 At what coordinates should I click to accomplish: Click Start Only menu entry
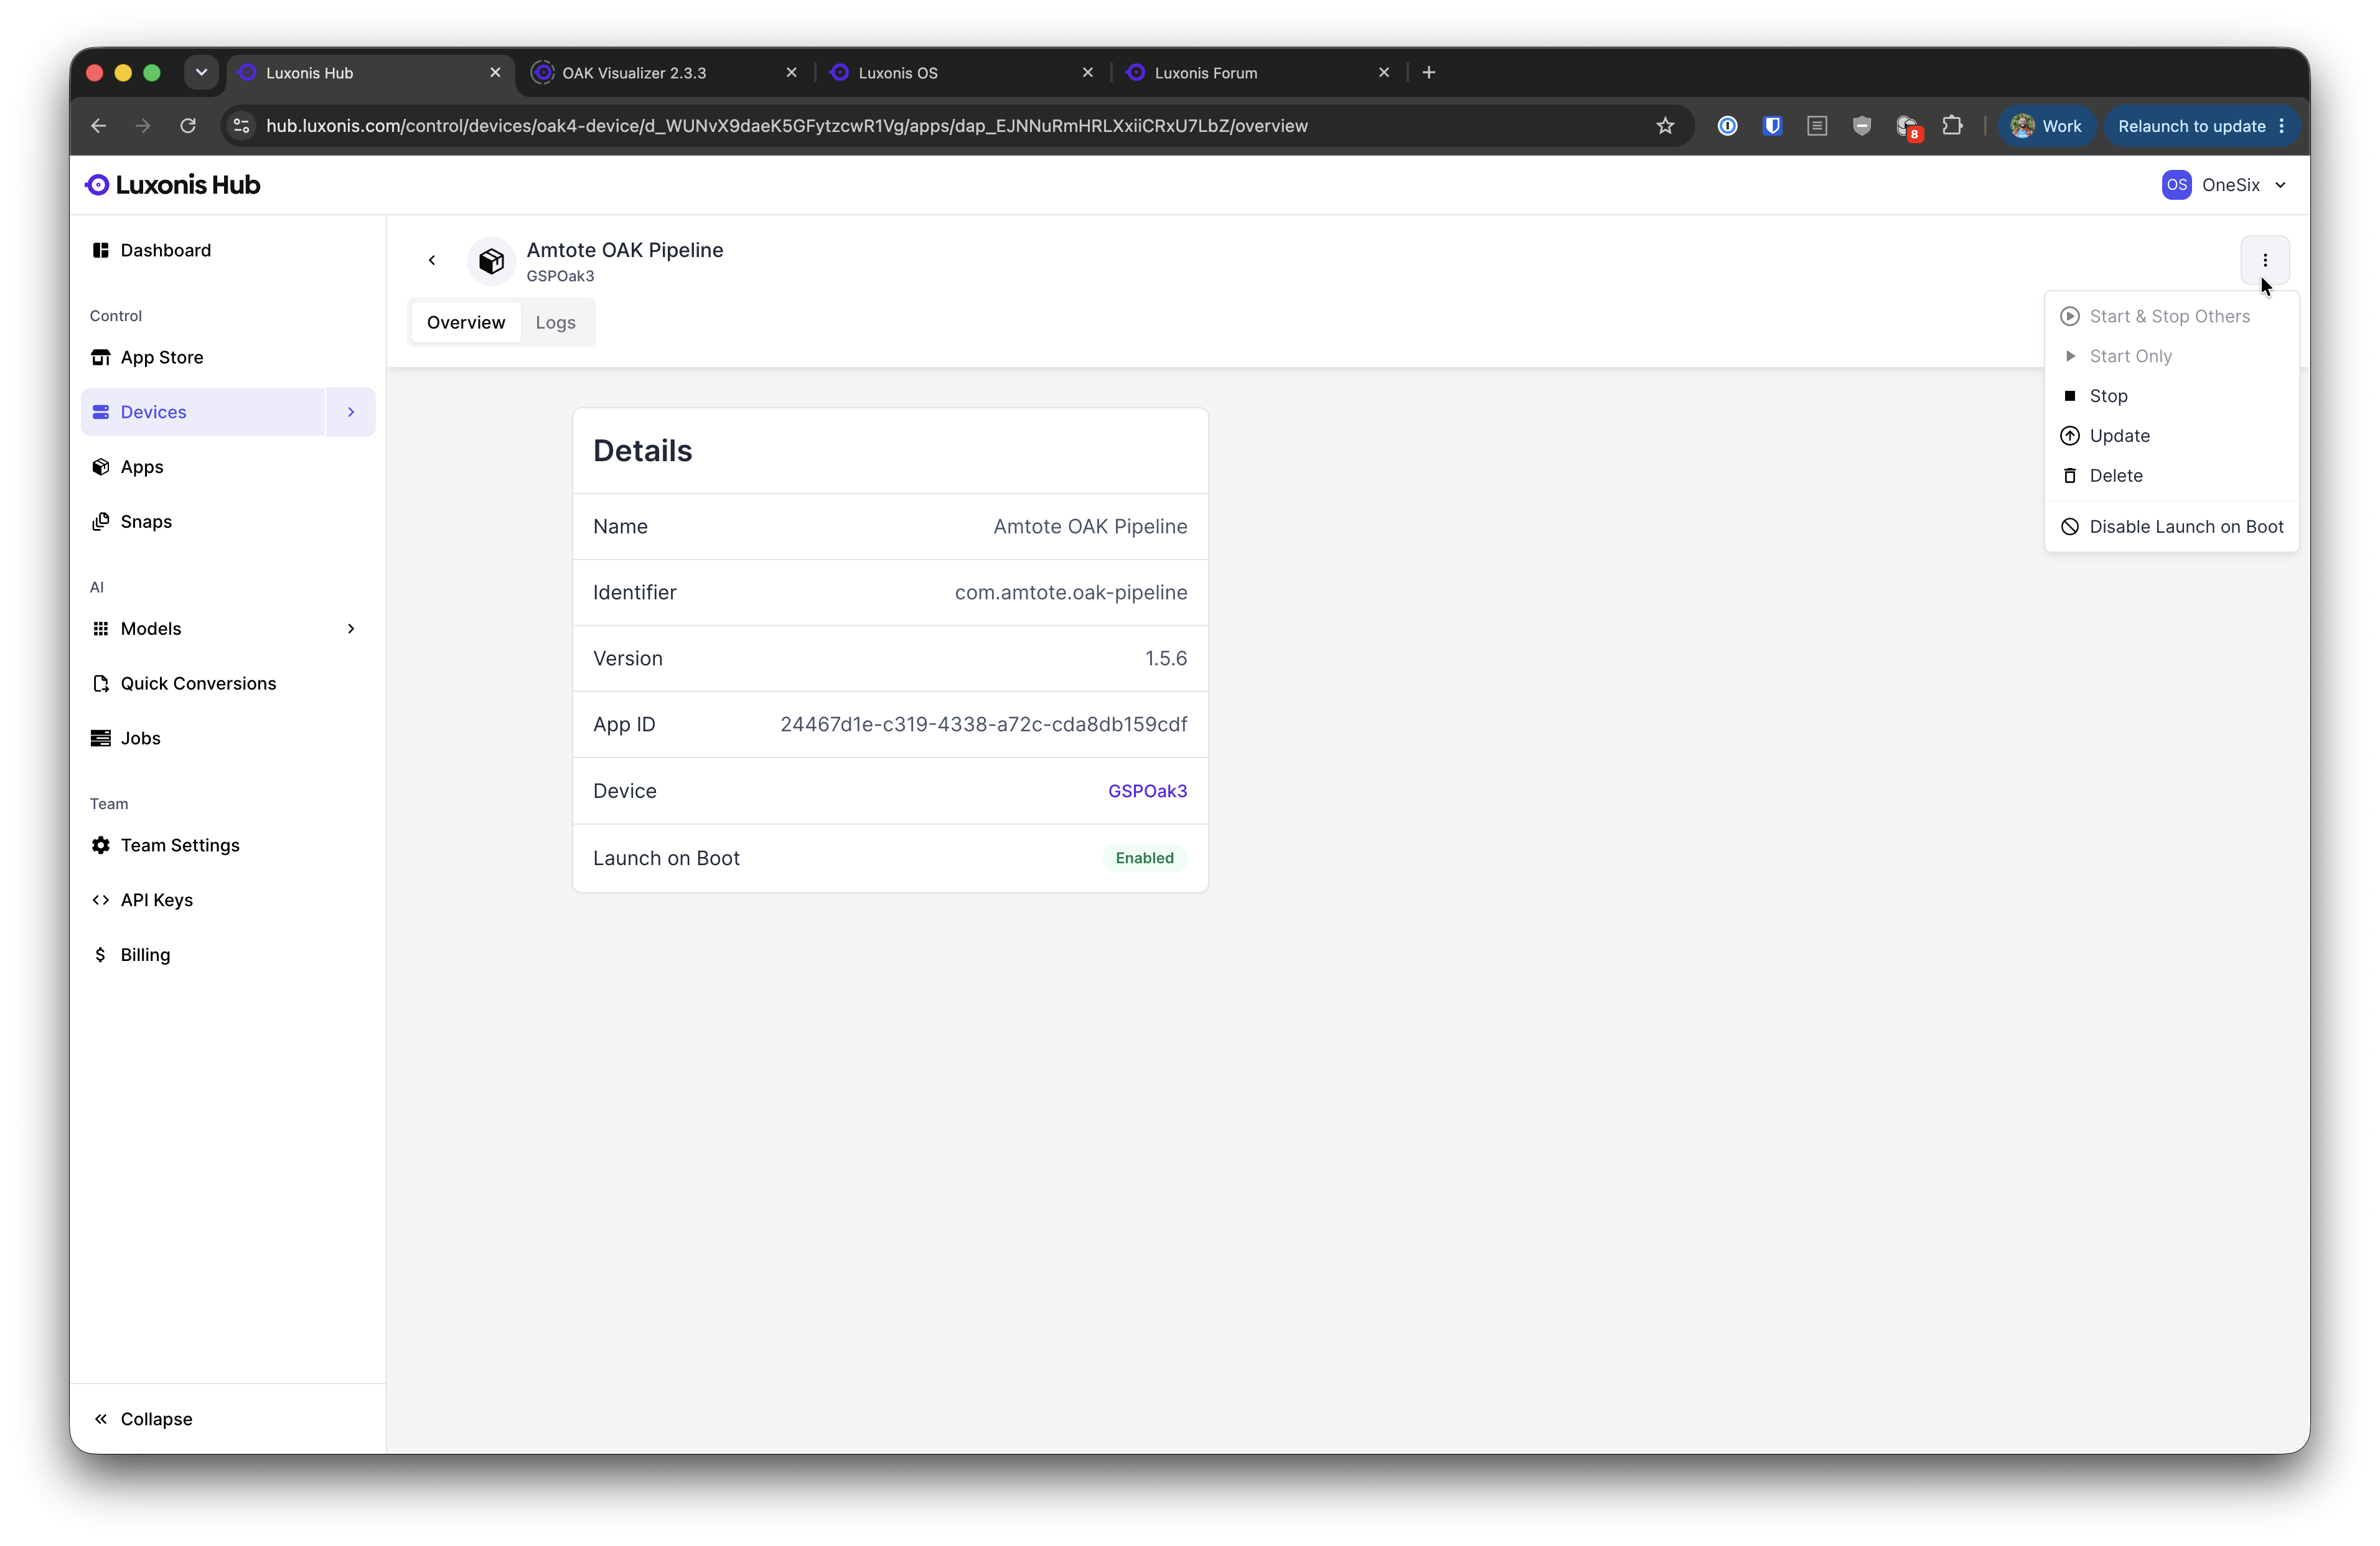click(2172, 356)
